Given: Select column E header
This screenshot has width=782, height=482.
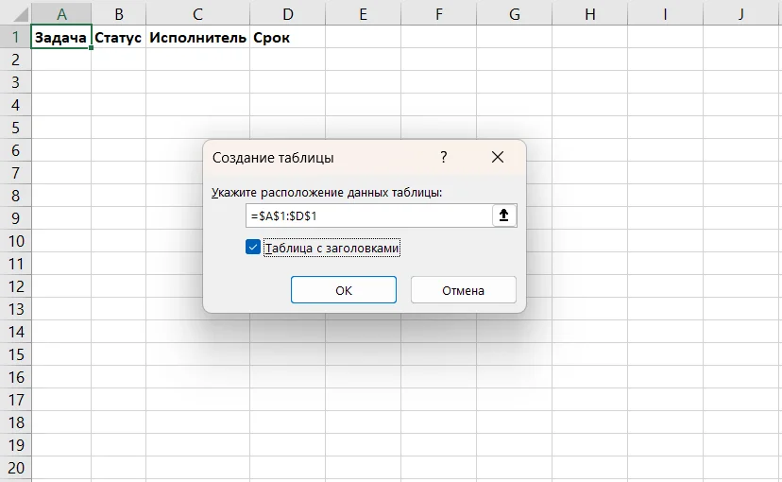Looking at the screenshot, I should click(363, 13).
